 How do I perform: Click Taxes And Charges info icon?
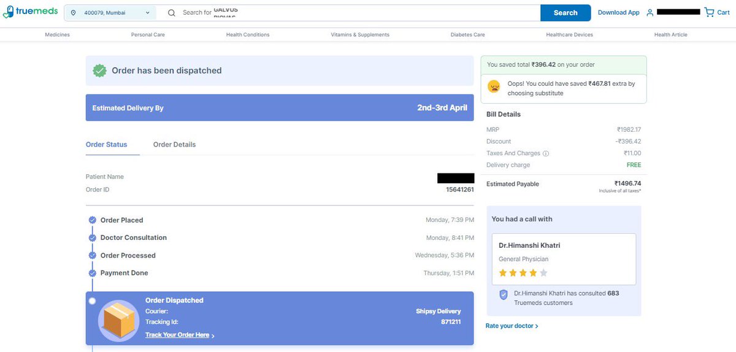(546, 153)
